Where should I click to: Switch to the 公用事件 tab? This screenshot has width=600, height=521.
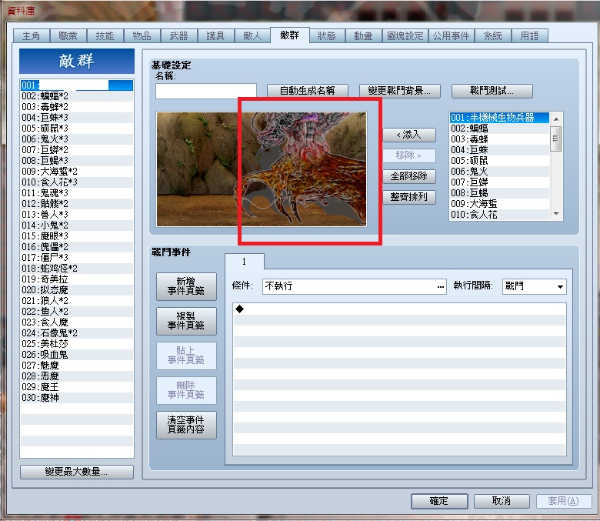tap(451, 35)
